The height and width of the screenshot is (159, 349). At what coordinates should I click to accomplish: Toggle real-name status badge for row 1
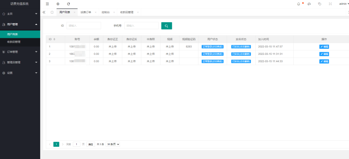[241, 47]
